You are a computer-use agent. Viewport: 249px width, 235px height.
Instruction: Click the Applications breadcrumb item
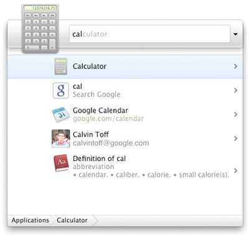[30, 220]
